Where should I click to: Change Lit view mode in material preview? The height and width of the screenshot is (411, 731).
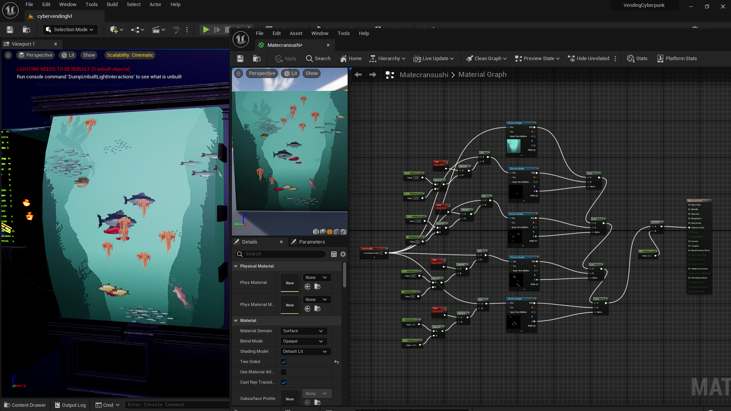click(x=291, y=73)
